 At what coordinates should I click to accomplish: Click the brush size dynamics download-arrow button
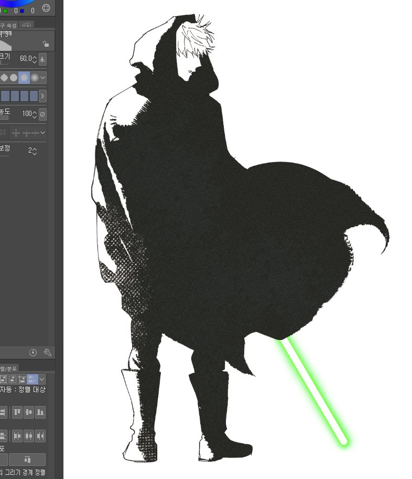pos(42,59)
